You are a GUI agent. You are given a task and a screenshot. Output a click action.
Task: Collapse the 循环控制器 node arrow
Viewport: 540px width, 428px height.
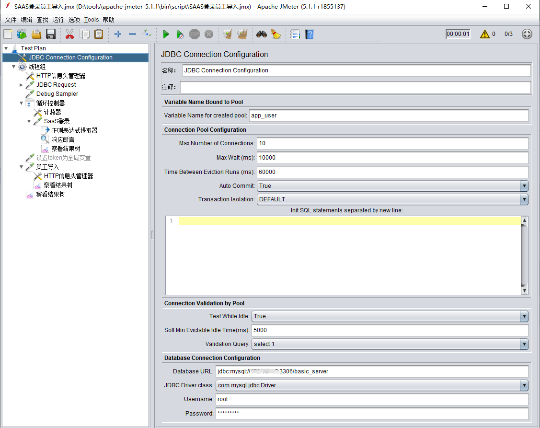coord(22,103)
